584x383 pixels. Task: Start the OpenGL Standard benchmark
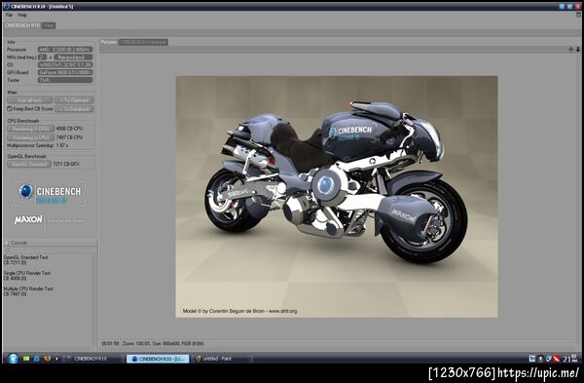click(x=29, y=164)
